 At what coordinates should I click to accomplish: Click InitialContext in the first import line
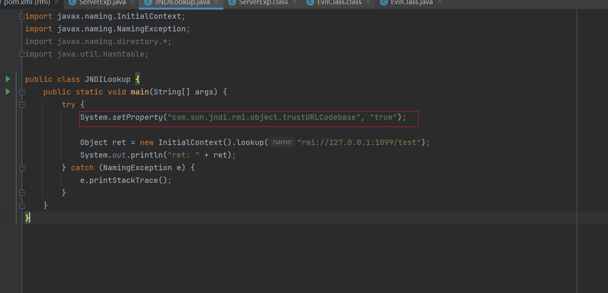coord(149,16)
